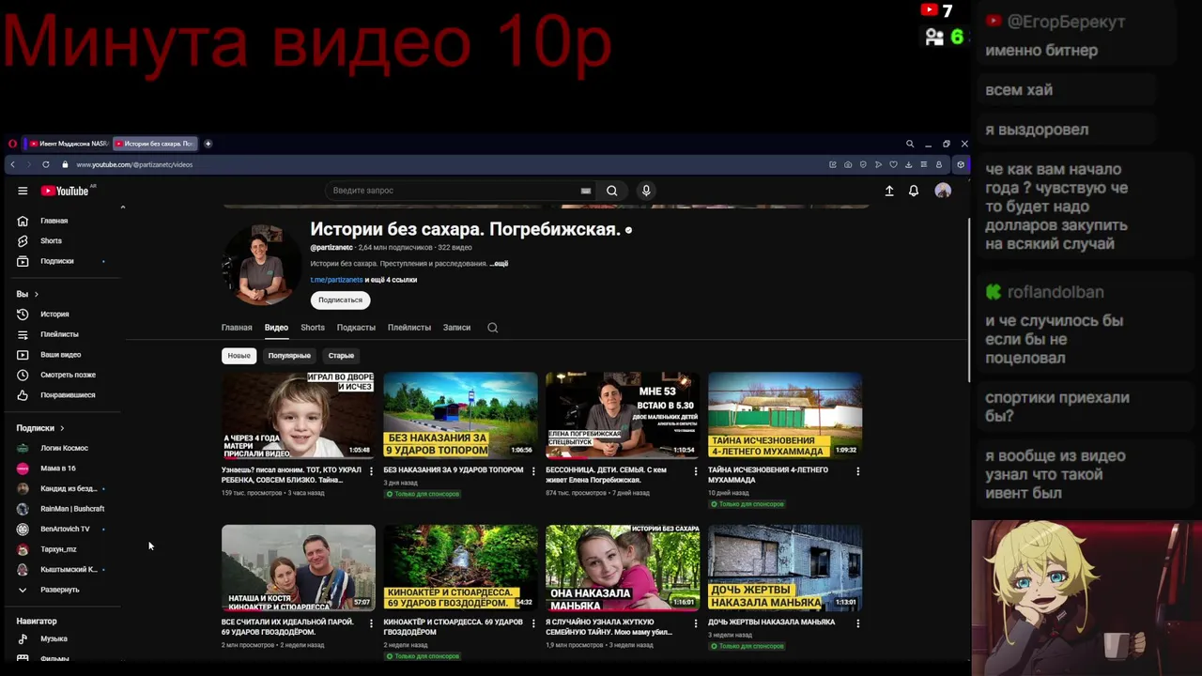Select the Популярные sort chip

pyautogui.click(x=289, y=356)
